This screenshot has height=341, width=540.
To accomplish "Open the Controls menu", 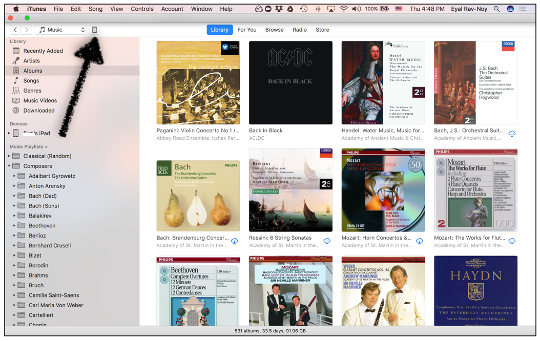I will (x=142, y=9).
